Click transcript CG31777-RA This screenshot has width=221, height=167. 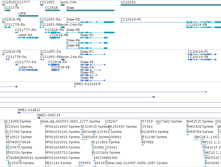click(16, 33)
